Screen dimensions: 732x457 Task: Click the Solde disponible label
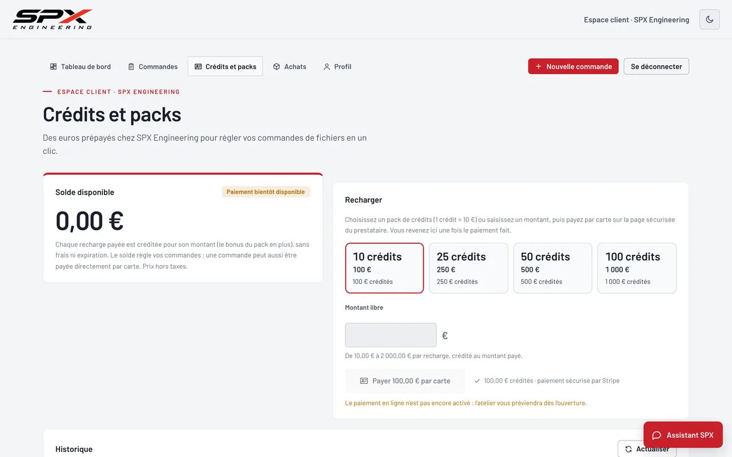[x=85, y=193]
